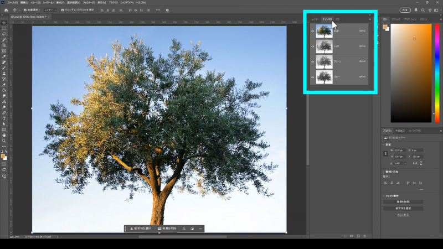Collapse the 変形 section in Properties
443x249 pixels.
coord(384,144)
